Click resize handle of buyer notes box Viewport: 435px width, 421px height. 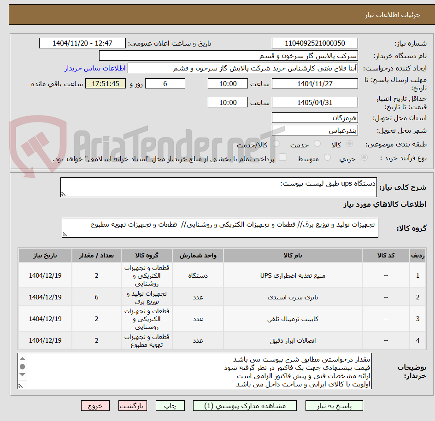pos(20,386)
